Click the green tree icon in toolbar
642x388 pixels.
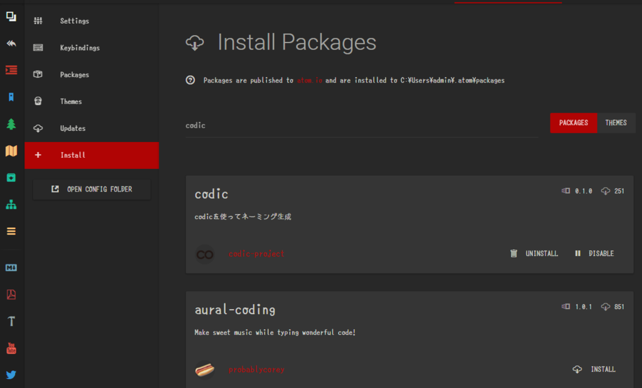(x=11, y=124)
